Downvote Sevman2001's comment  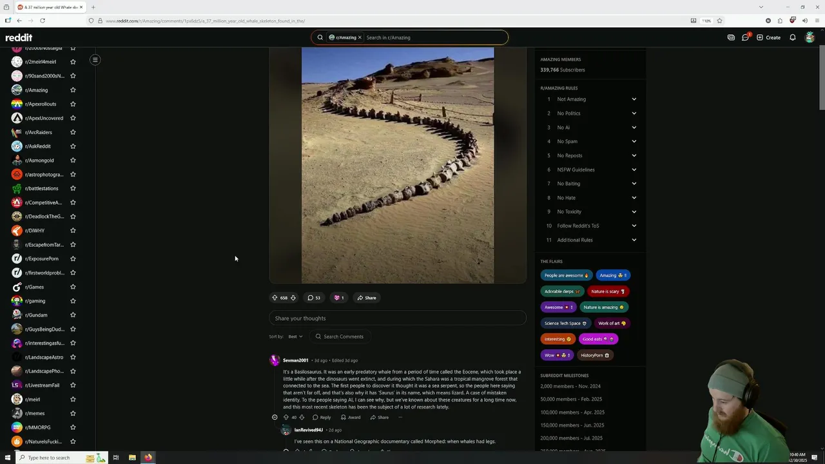302,418
